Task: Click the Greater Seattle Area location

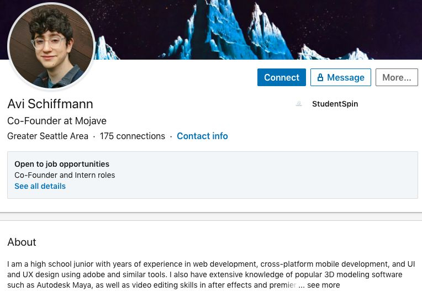Action: pyautogui.click(x=48, y=136)
